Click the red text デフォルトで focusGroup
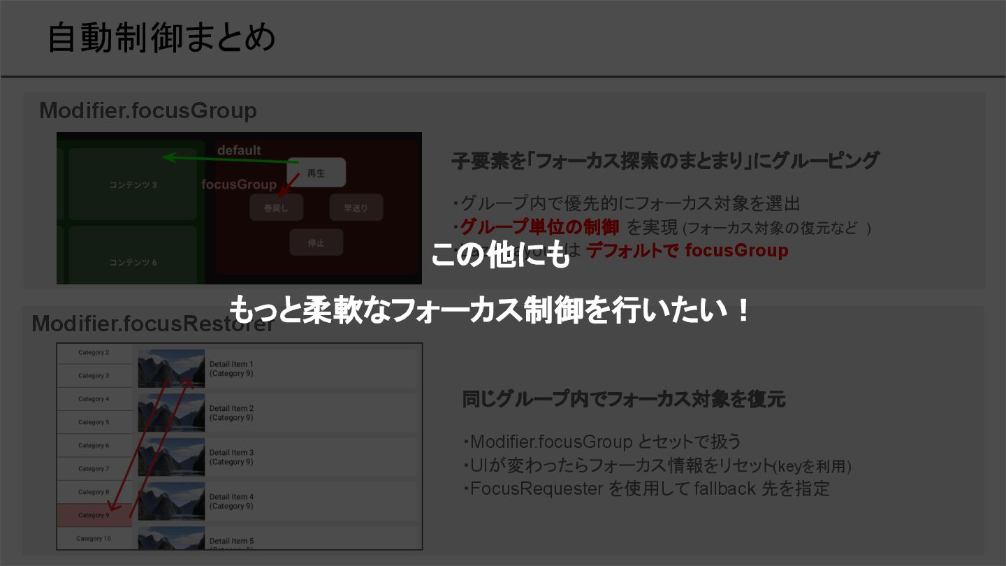This screenshot has width=1006, height=566. tap(687, 250)
